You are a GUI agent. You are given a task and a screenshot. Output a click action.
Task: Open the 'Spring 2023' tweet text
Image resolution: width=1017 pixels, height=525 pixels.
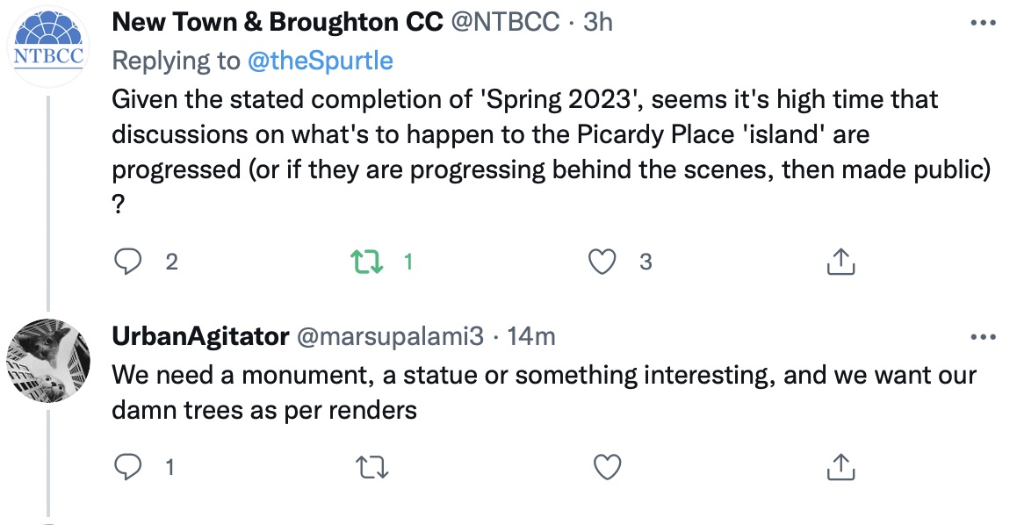552,152
